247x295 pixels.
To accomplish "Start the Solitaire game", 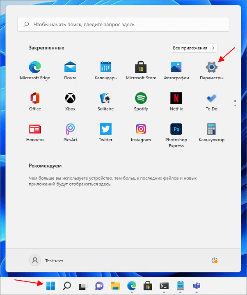I will tap(105, 101).
